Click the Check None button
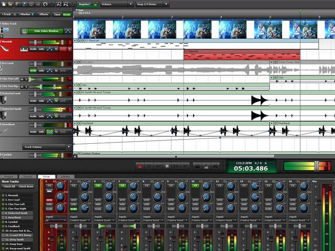This screenshot has width=335, height=251. (26, 186)
